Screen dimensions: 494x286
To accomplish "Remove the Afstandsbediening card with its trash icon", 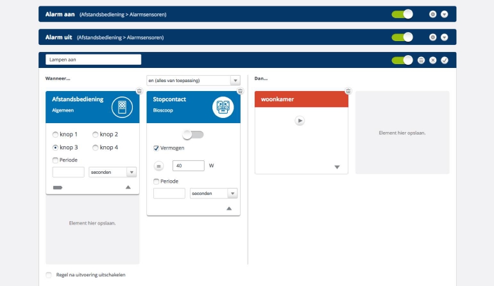I will (x=139, y=91).
